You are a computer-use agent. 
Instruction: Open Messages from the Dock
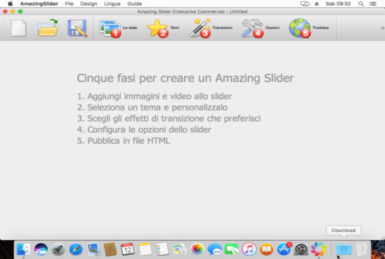click(215, 250)
